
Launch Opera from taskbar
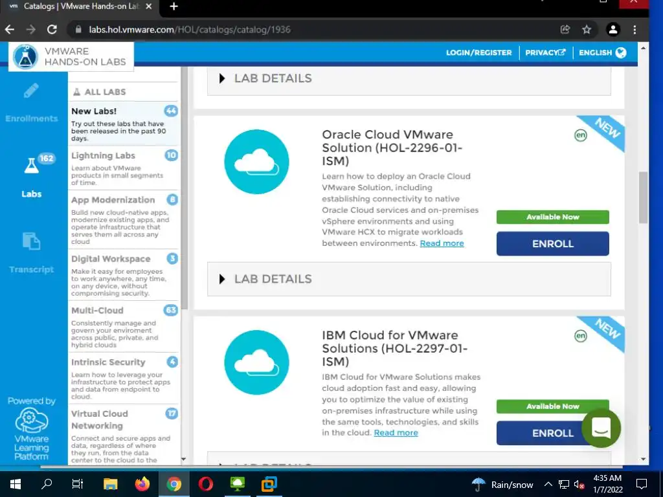[205, 484]
